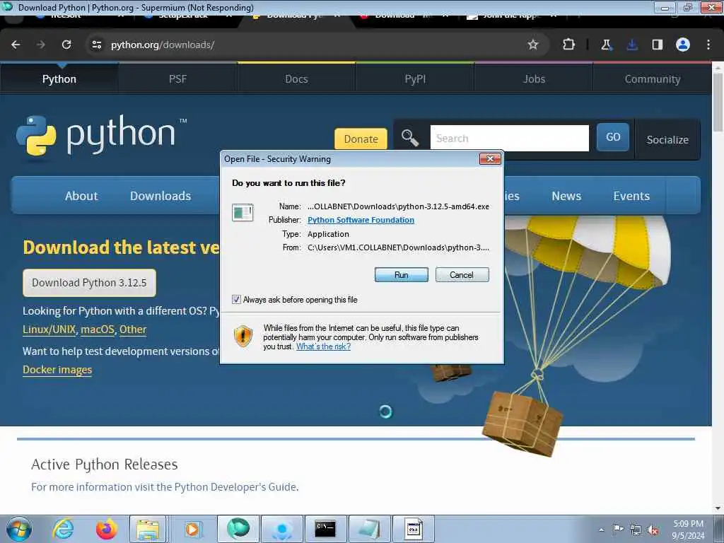
Task: Click the network tray icon
Action: (x=636, y=530)
